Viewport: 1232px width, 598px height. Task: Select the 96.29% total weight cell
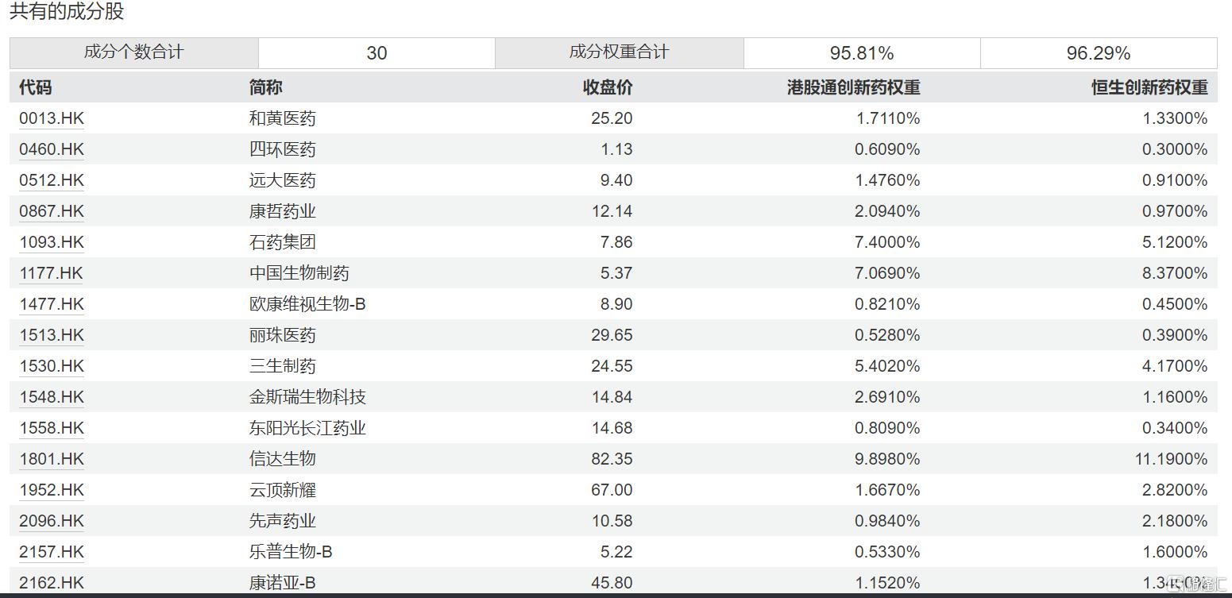(1099, 52)
